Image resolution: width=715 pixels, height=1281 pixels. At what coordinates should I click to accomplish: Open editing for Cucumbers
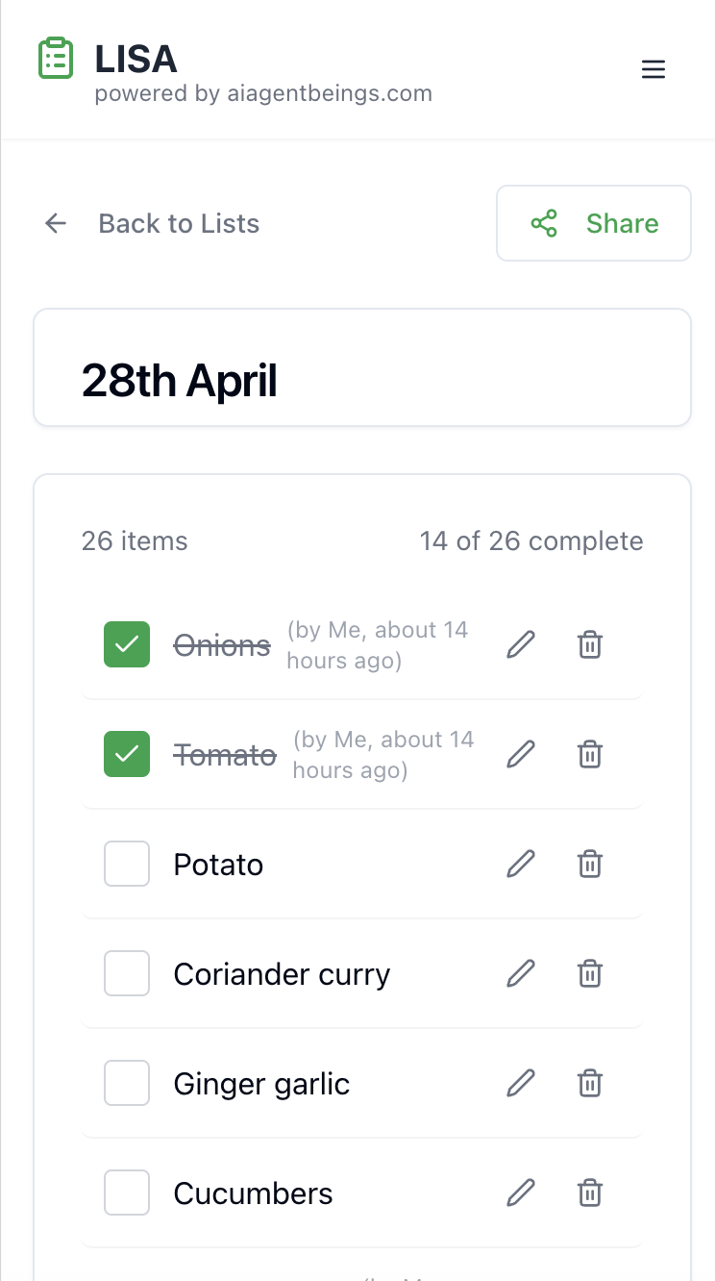(520, 1193)
